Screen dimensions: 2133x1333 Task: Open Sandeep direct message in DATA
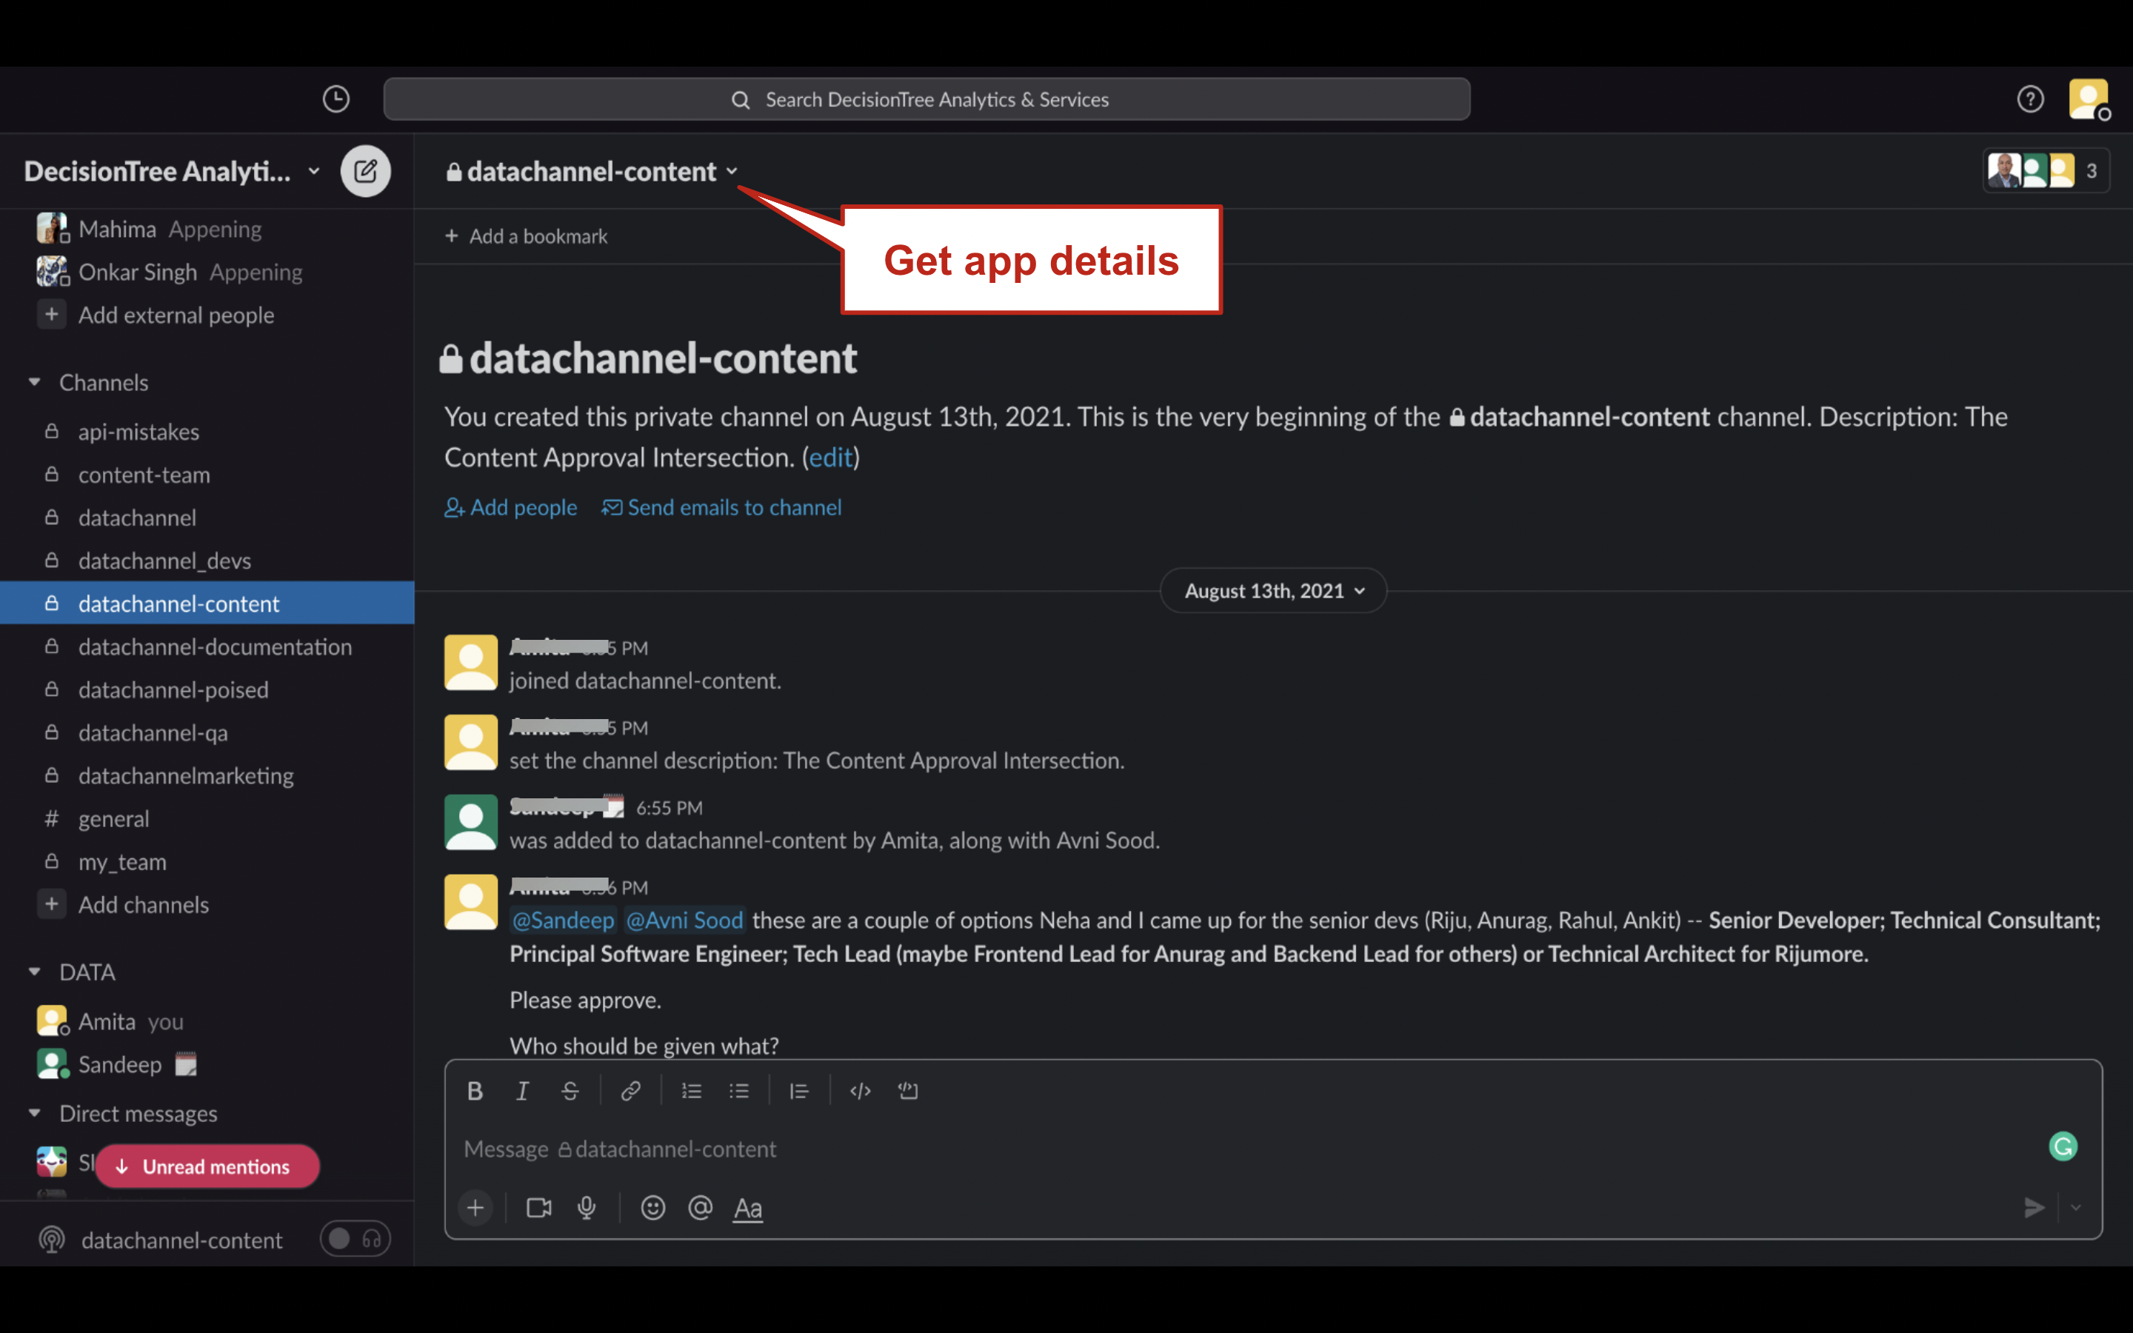tap(207, 1064)
